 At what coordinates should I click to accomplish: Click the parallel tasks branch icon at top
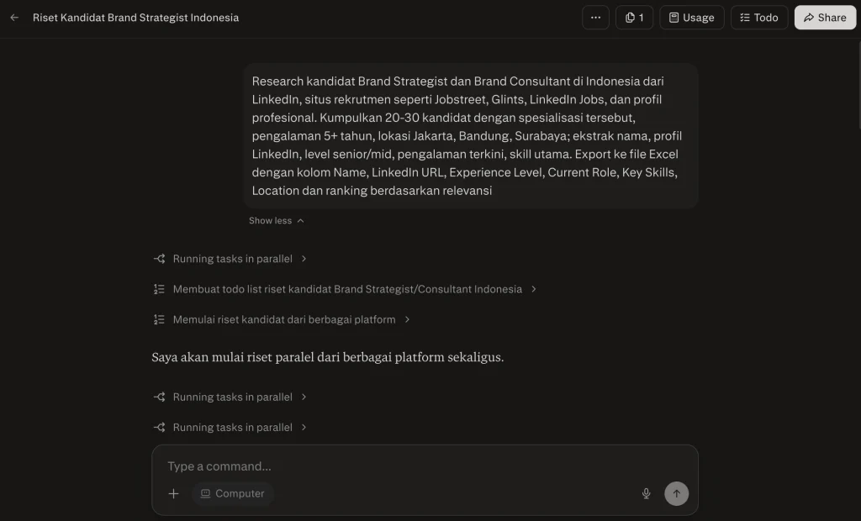tap(158, 258)
